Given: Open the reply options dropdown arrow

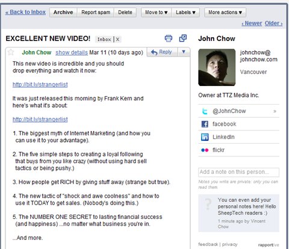Looking at the screenshot, I should (184, 52).
